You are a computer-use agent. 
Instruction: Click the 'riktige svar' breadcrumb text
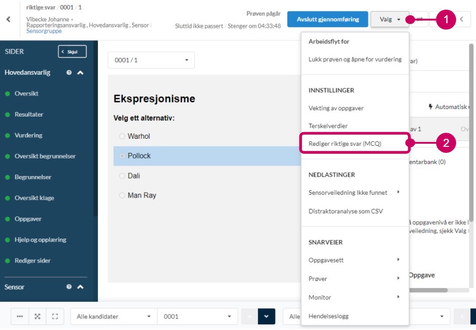pos(41,8)
